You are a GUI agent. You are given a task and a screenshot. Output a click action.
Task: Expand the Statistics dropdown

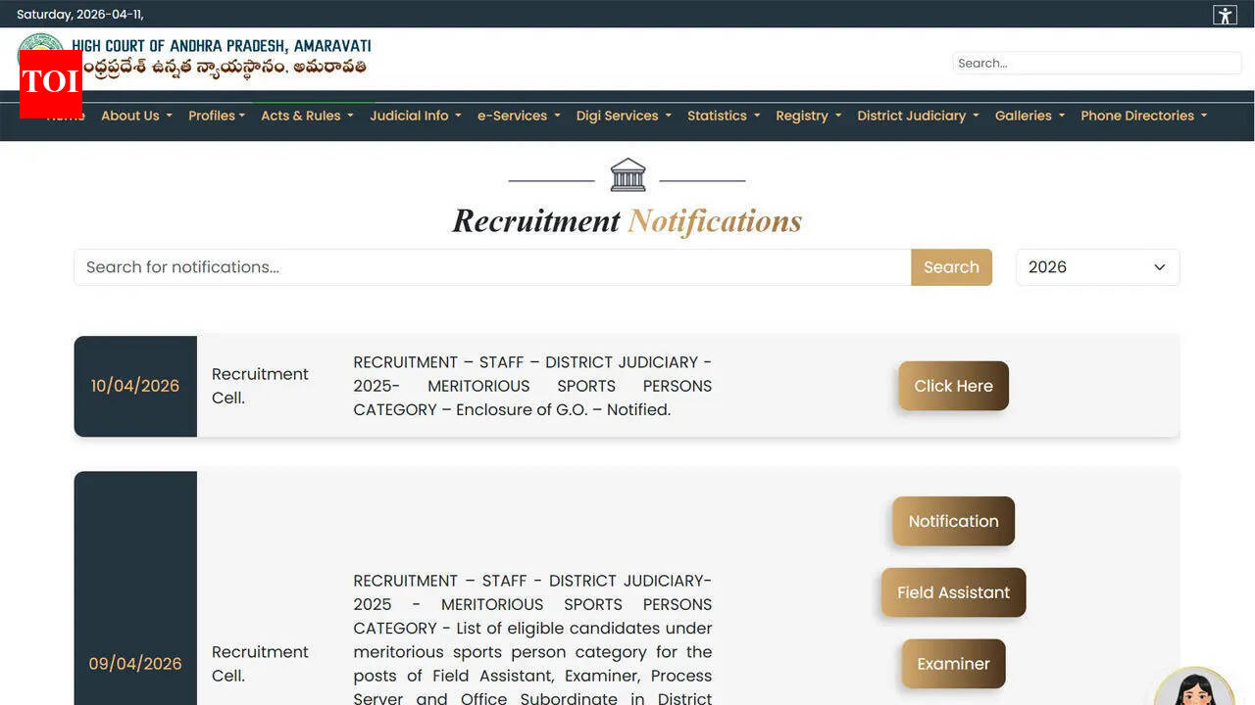pyautogui.click(x=723, y=116)
